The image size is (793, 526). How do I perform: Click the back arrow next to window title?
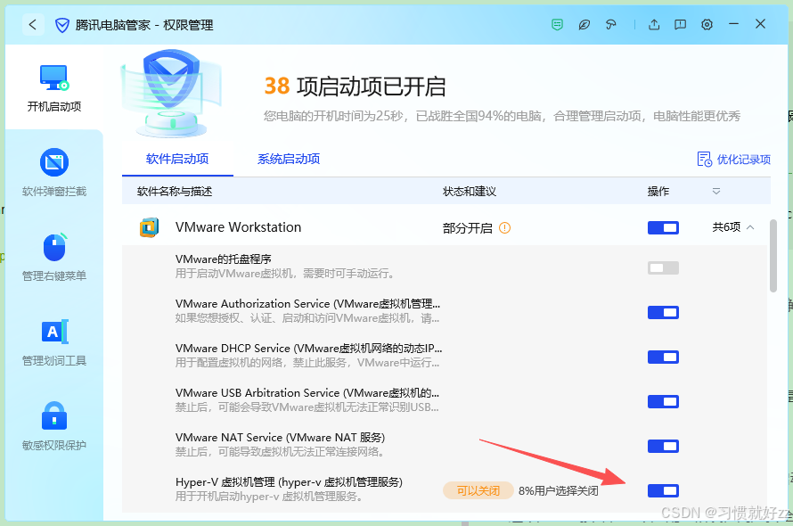pos(33,24)
